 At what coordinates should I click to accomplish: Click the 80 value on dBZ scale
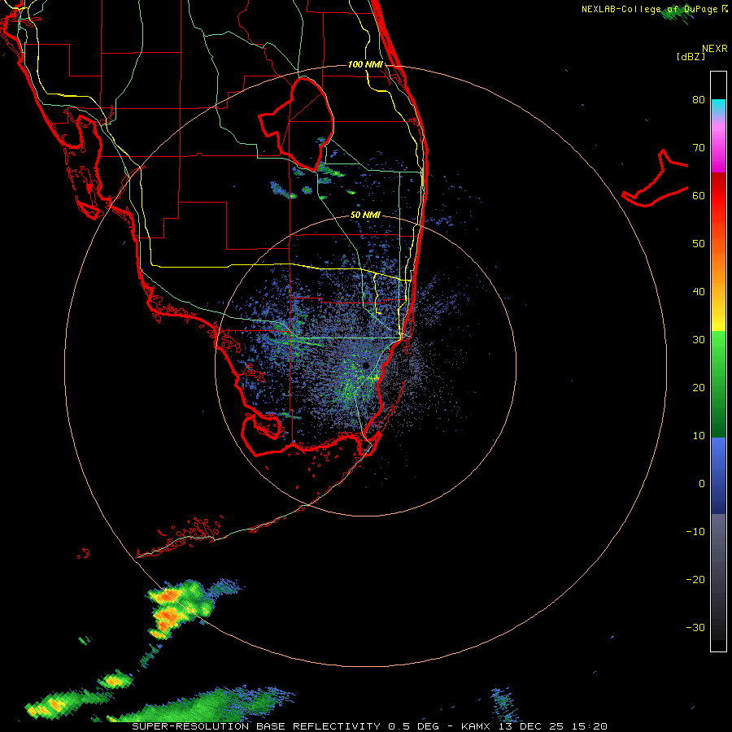699,99
